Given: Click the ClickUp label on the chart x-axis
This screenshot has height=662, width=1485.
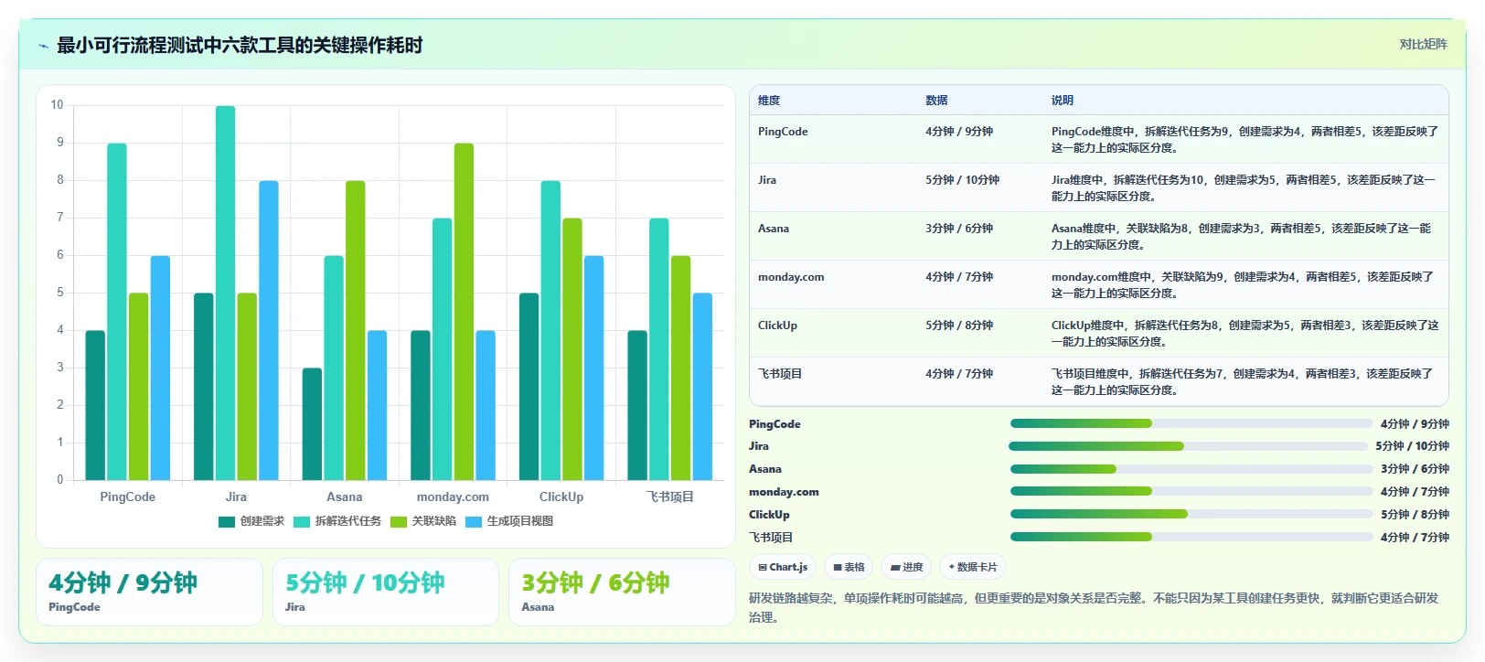Looking at the screenshot, I should (561, 497).
